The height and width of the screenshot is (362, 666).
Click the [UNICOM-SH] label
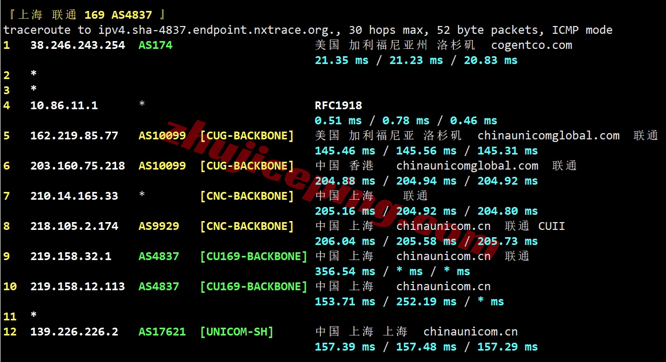click(237, 332)
